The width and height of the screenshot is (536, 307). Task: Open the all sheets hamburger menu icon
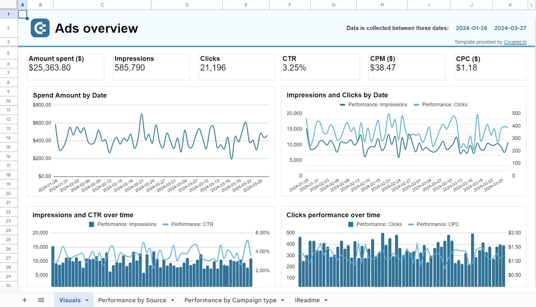pyautogui.click(x=41, y=300)
